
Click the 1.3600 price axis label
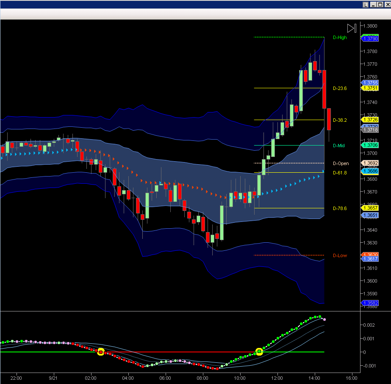[370, 281]
